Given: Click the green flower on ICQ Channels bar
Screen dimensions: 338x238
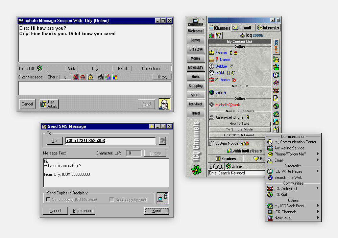Looking at the screenshot, I should click(x=196, y=170).
